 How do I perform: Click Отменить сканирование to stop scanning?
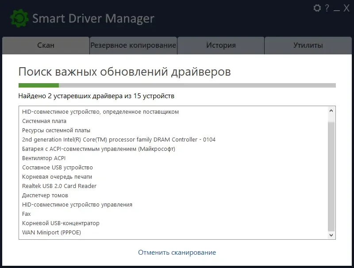[177, 252]
